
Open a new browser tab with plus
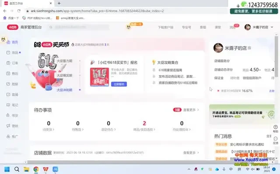tap(59, 3)
